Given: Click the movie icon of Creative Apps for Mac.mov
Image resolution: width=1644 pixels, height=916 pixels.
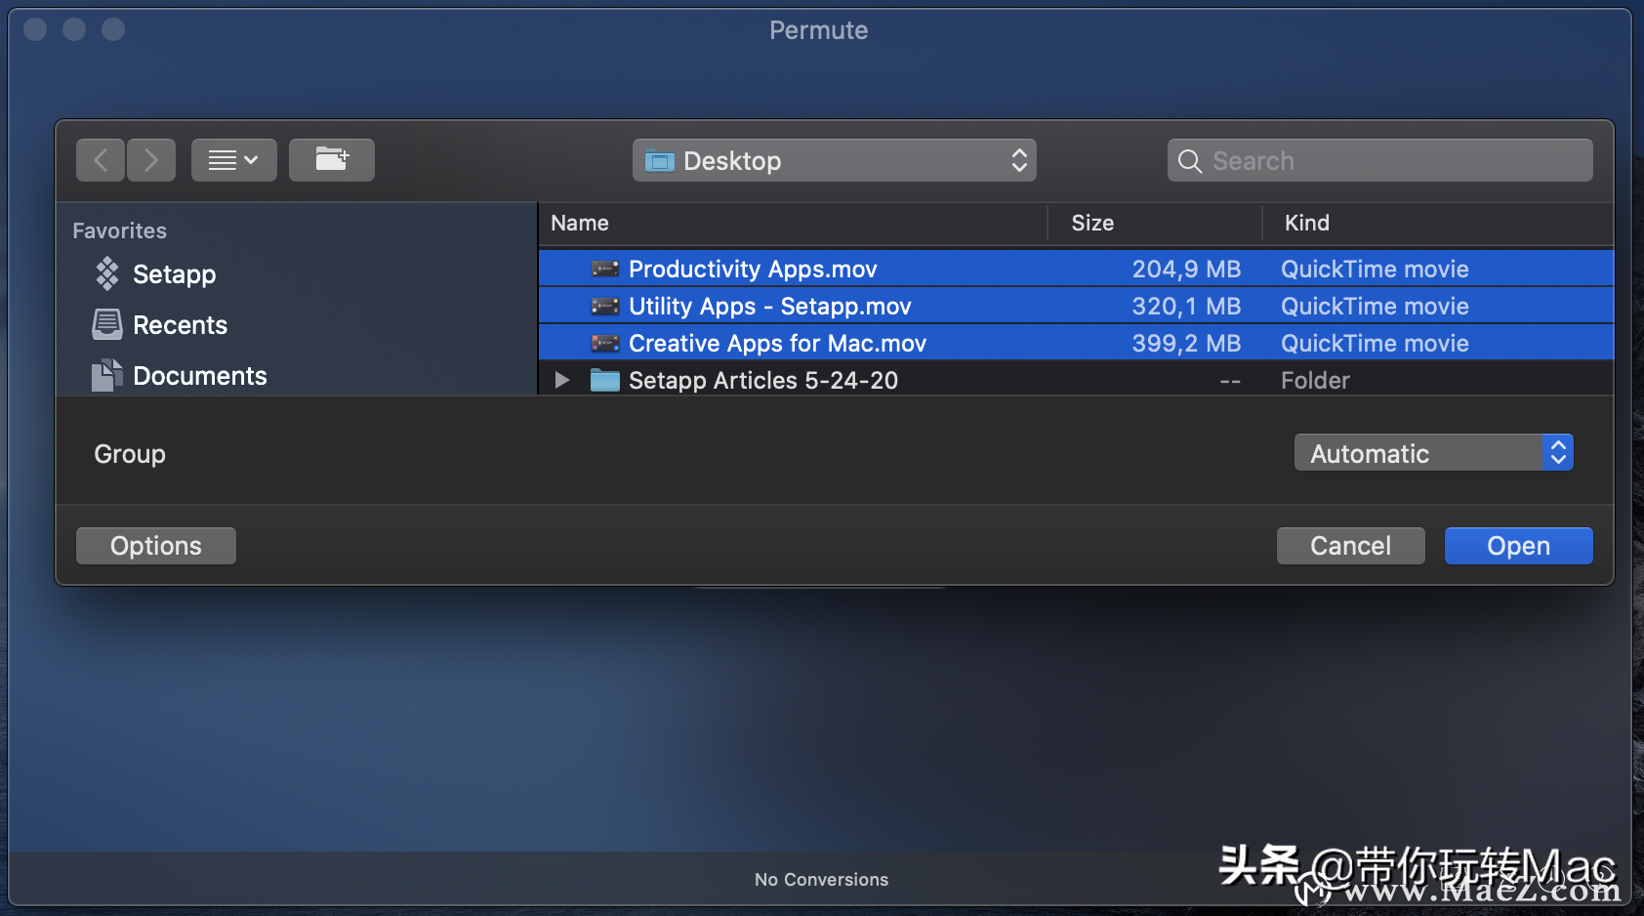Looking at the screenshot, I should (605, 343).
